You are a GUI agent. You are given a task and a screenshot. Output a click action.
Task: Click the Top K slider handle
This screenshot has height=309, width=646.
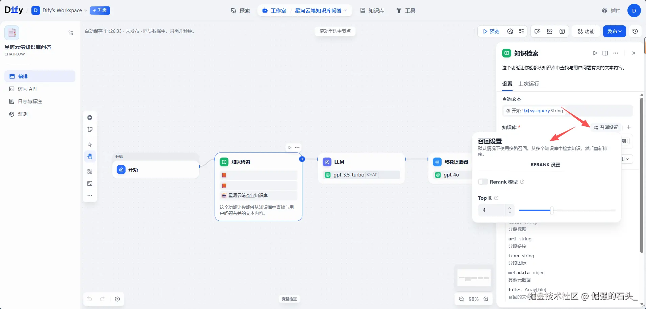click(x=552, y=210)
